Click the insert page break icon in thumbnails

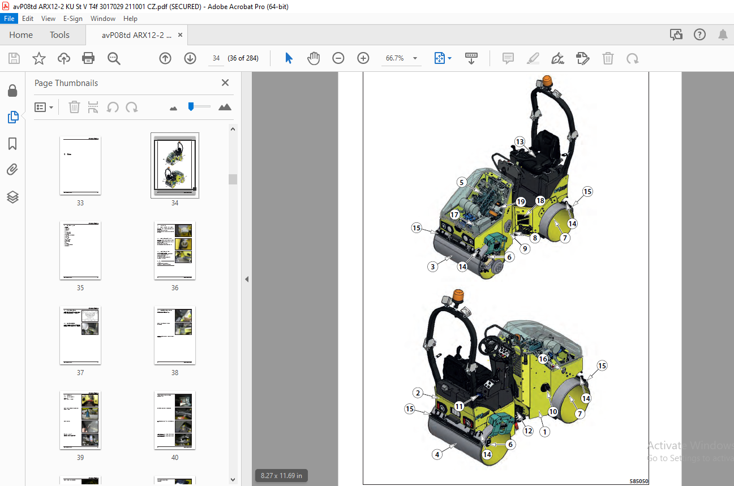(93, 107)
